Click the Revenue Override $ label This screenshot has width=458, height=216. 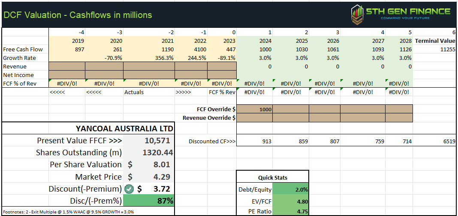pos(209,118)
